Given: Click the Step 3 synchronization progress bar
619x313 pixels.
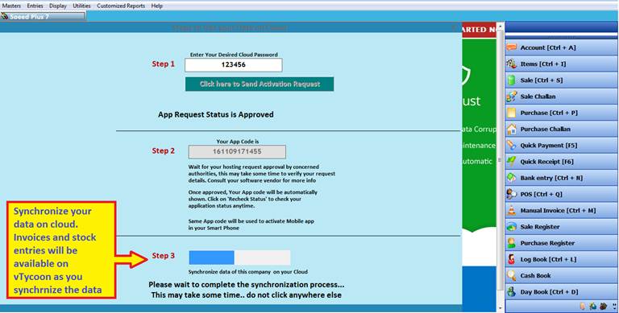Looking at the screenshot, I should click(239, 257).
